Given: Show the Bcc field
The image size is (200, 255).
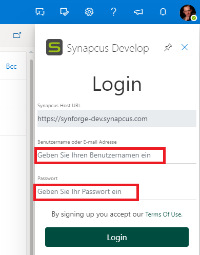Looking at the screenshot, I should tap(11, 66).
